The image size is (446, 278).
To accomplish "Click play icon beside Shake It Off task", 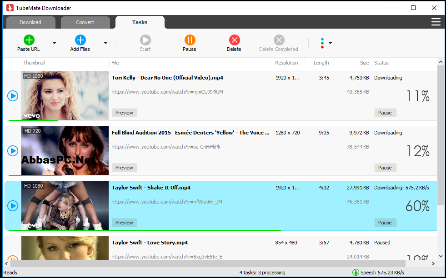I will 13,205.
